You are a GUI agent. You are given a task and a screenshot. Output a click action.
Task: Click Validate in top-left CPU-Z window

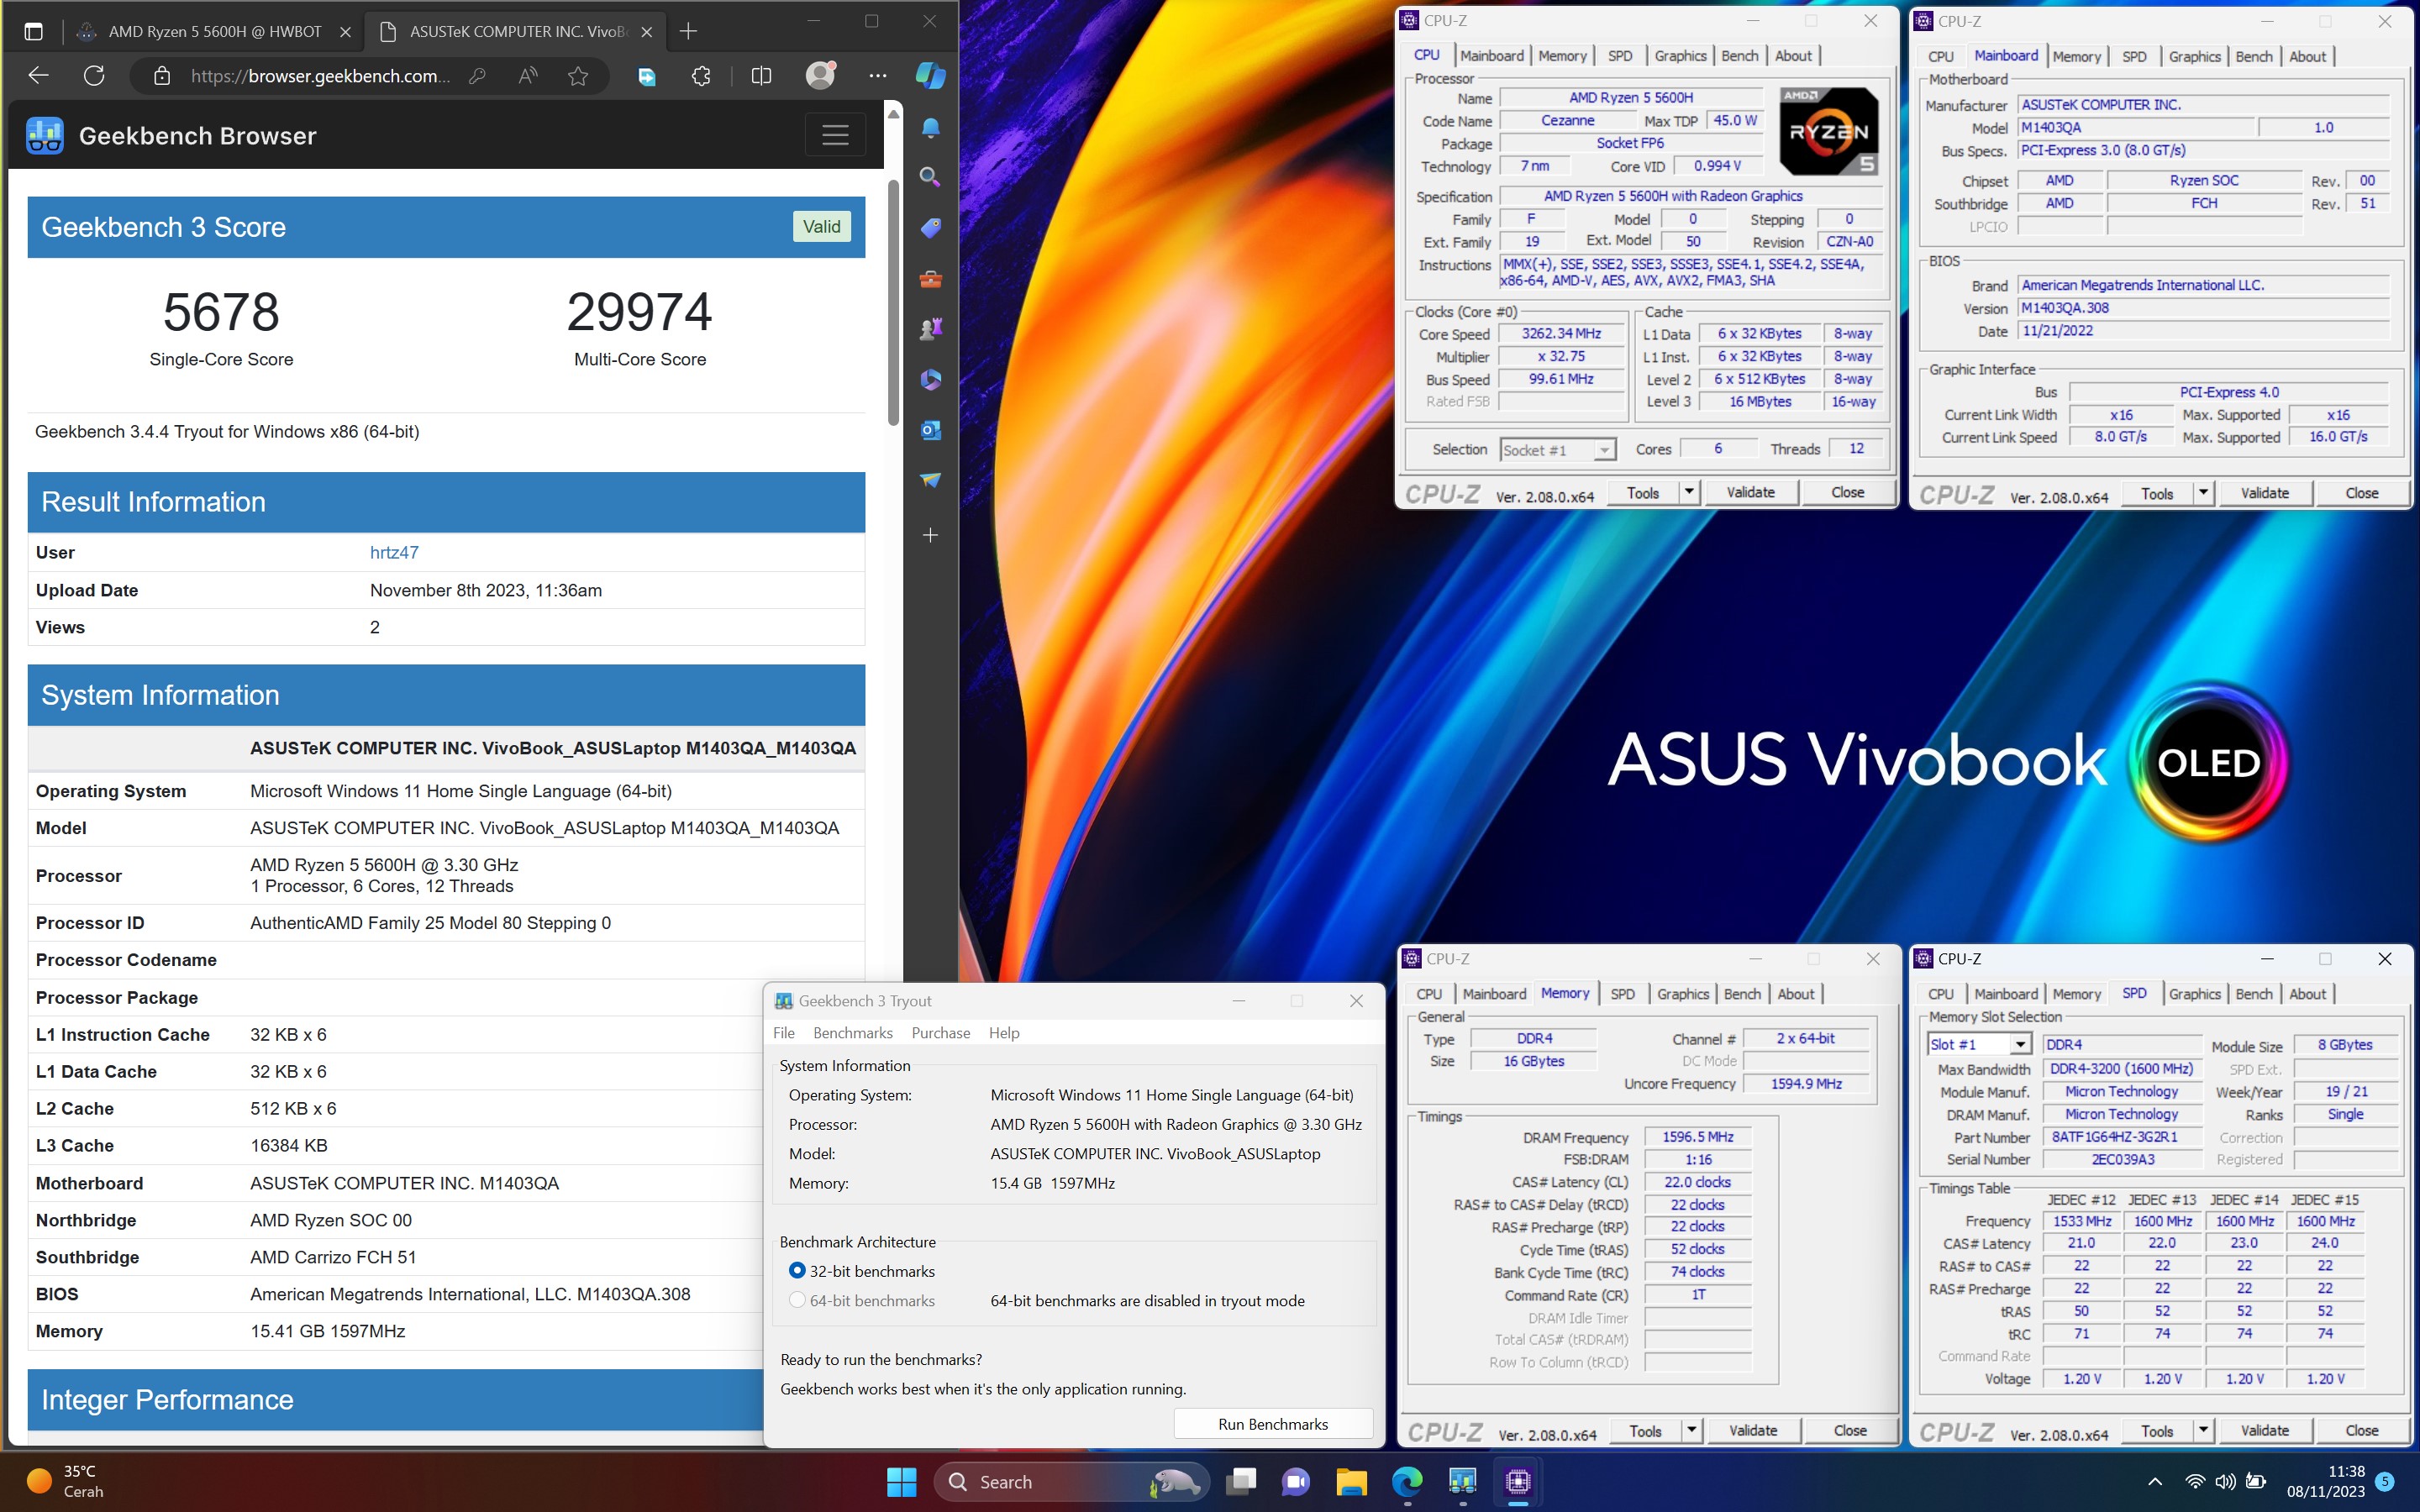tap(1751, 492)
